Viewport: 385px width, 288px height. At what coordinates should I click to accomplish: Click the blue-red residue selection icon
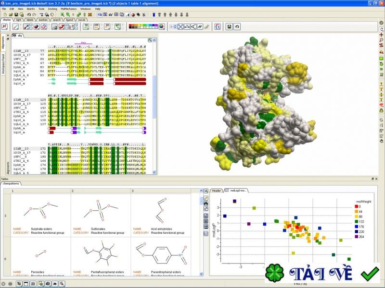[218, 26]
